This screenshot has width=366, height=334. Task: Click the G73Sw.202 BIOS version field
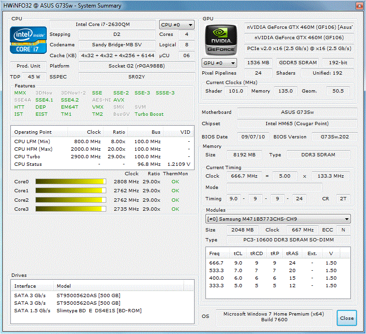click(335, 137)
